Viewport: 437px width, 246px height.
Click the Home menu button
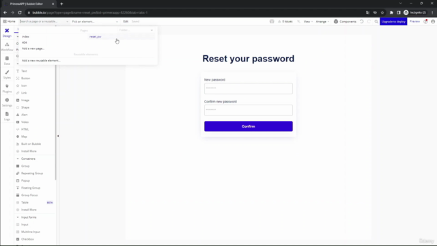[x=9, y=21]
